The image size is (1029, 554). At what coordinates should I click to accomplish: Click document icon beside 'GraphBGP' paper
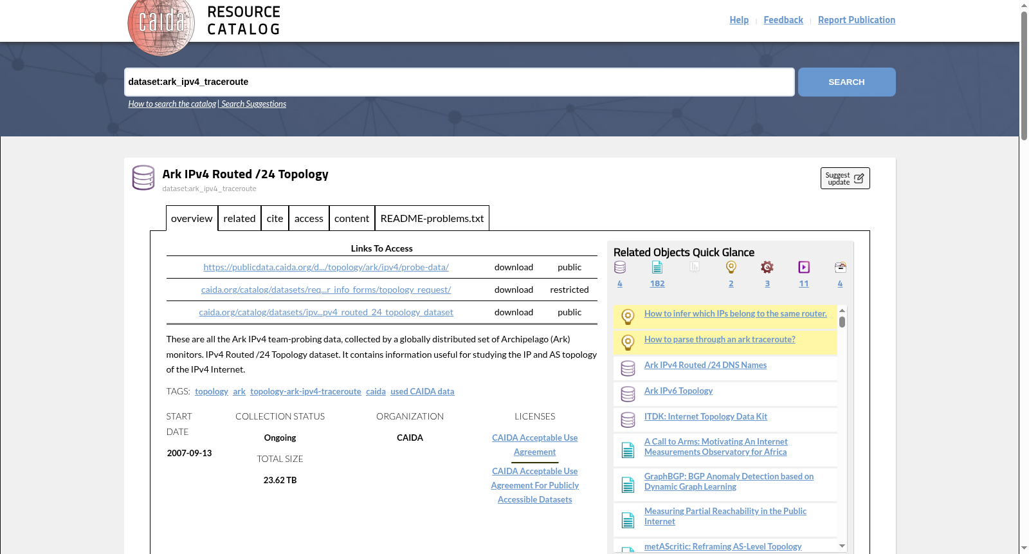[628, 485]
